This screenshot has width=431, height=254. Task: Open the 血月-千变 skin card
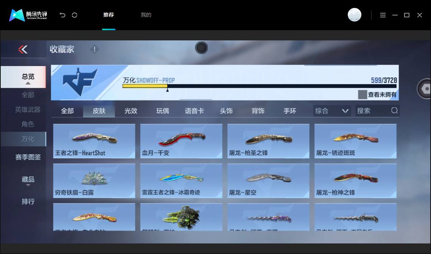[x=181, y=141]
